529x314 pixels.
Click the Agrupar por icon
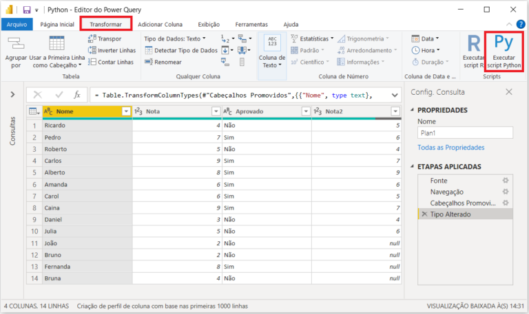click(x=15, y=43)
